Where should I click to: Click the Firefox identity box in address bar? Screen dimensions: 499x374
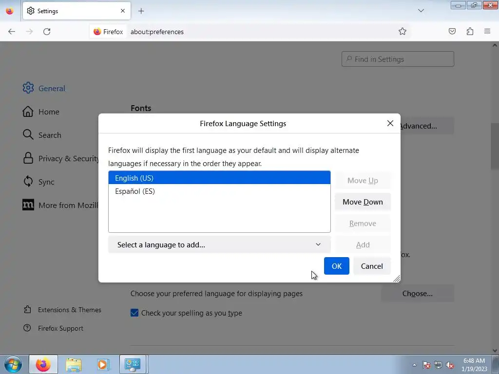(x=108, y=32)
